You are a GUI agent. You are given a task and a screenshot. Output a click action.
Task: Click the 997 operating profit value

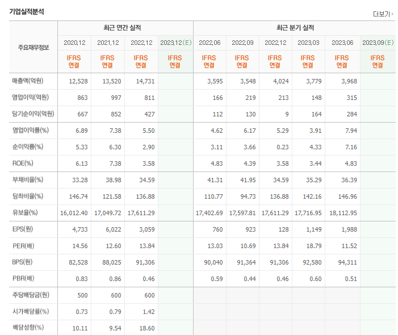[116, 98]
